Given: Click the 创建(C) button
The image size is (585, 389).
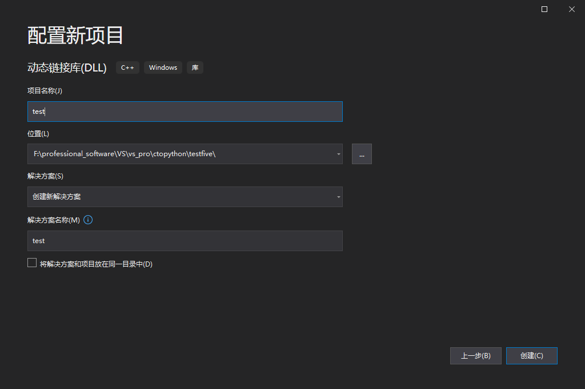Looking at the screenshot, I should (x=531, y=355).
